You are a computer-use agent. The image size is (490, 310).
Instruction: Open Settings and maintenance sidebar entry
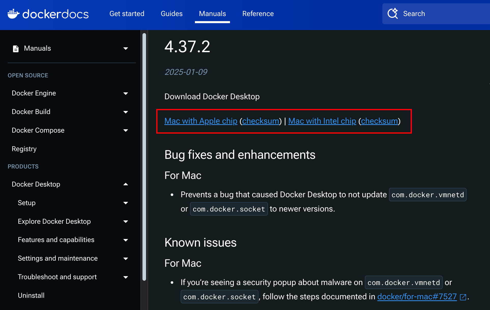58,258
